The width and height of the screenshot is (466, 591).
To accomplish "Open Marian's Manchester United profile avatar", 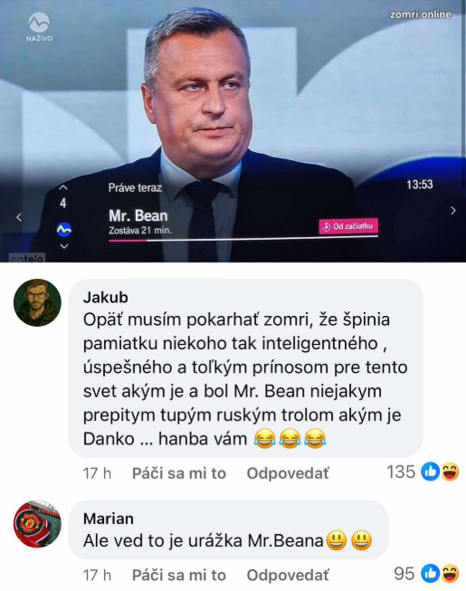I will pyautogui.click(x=37, y=524).
